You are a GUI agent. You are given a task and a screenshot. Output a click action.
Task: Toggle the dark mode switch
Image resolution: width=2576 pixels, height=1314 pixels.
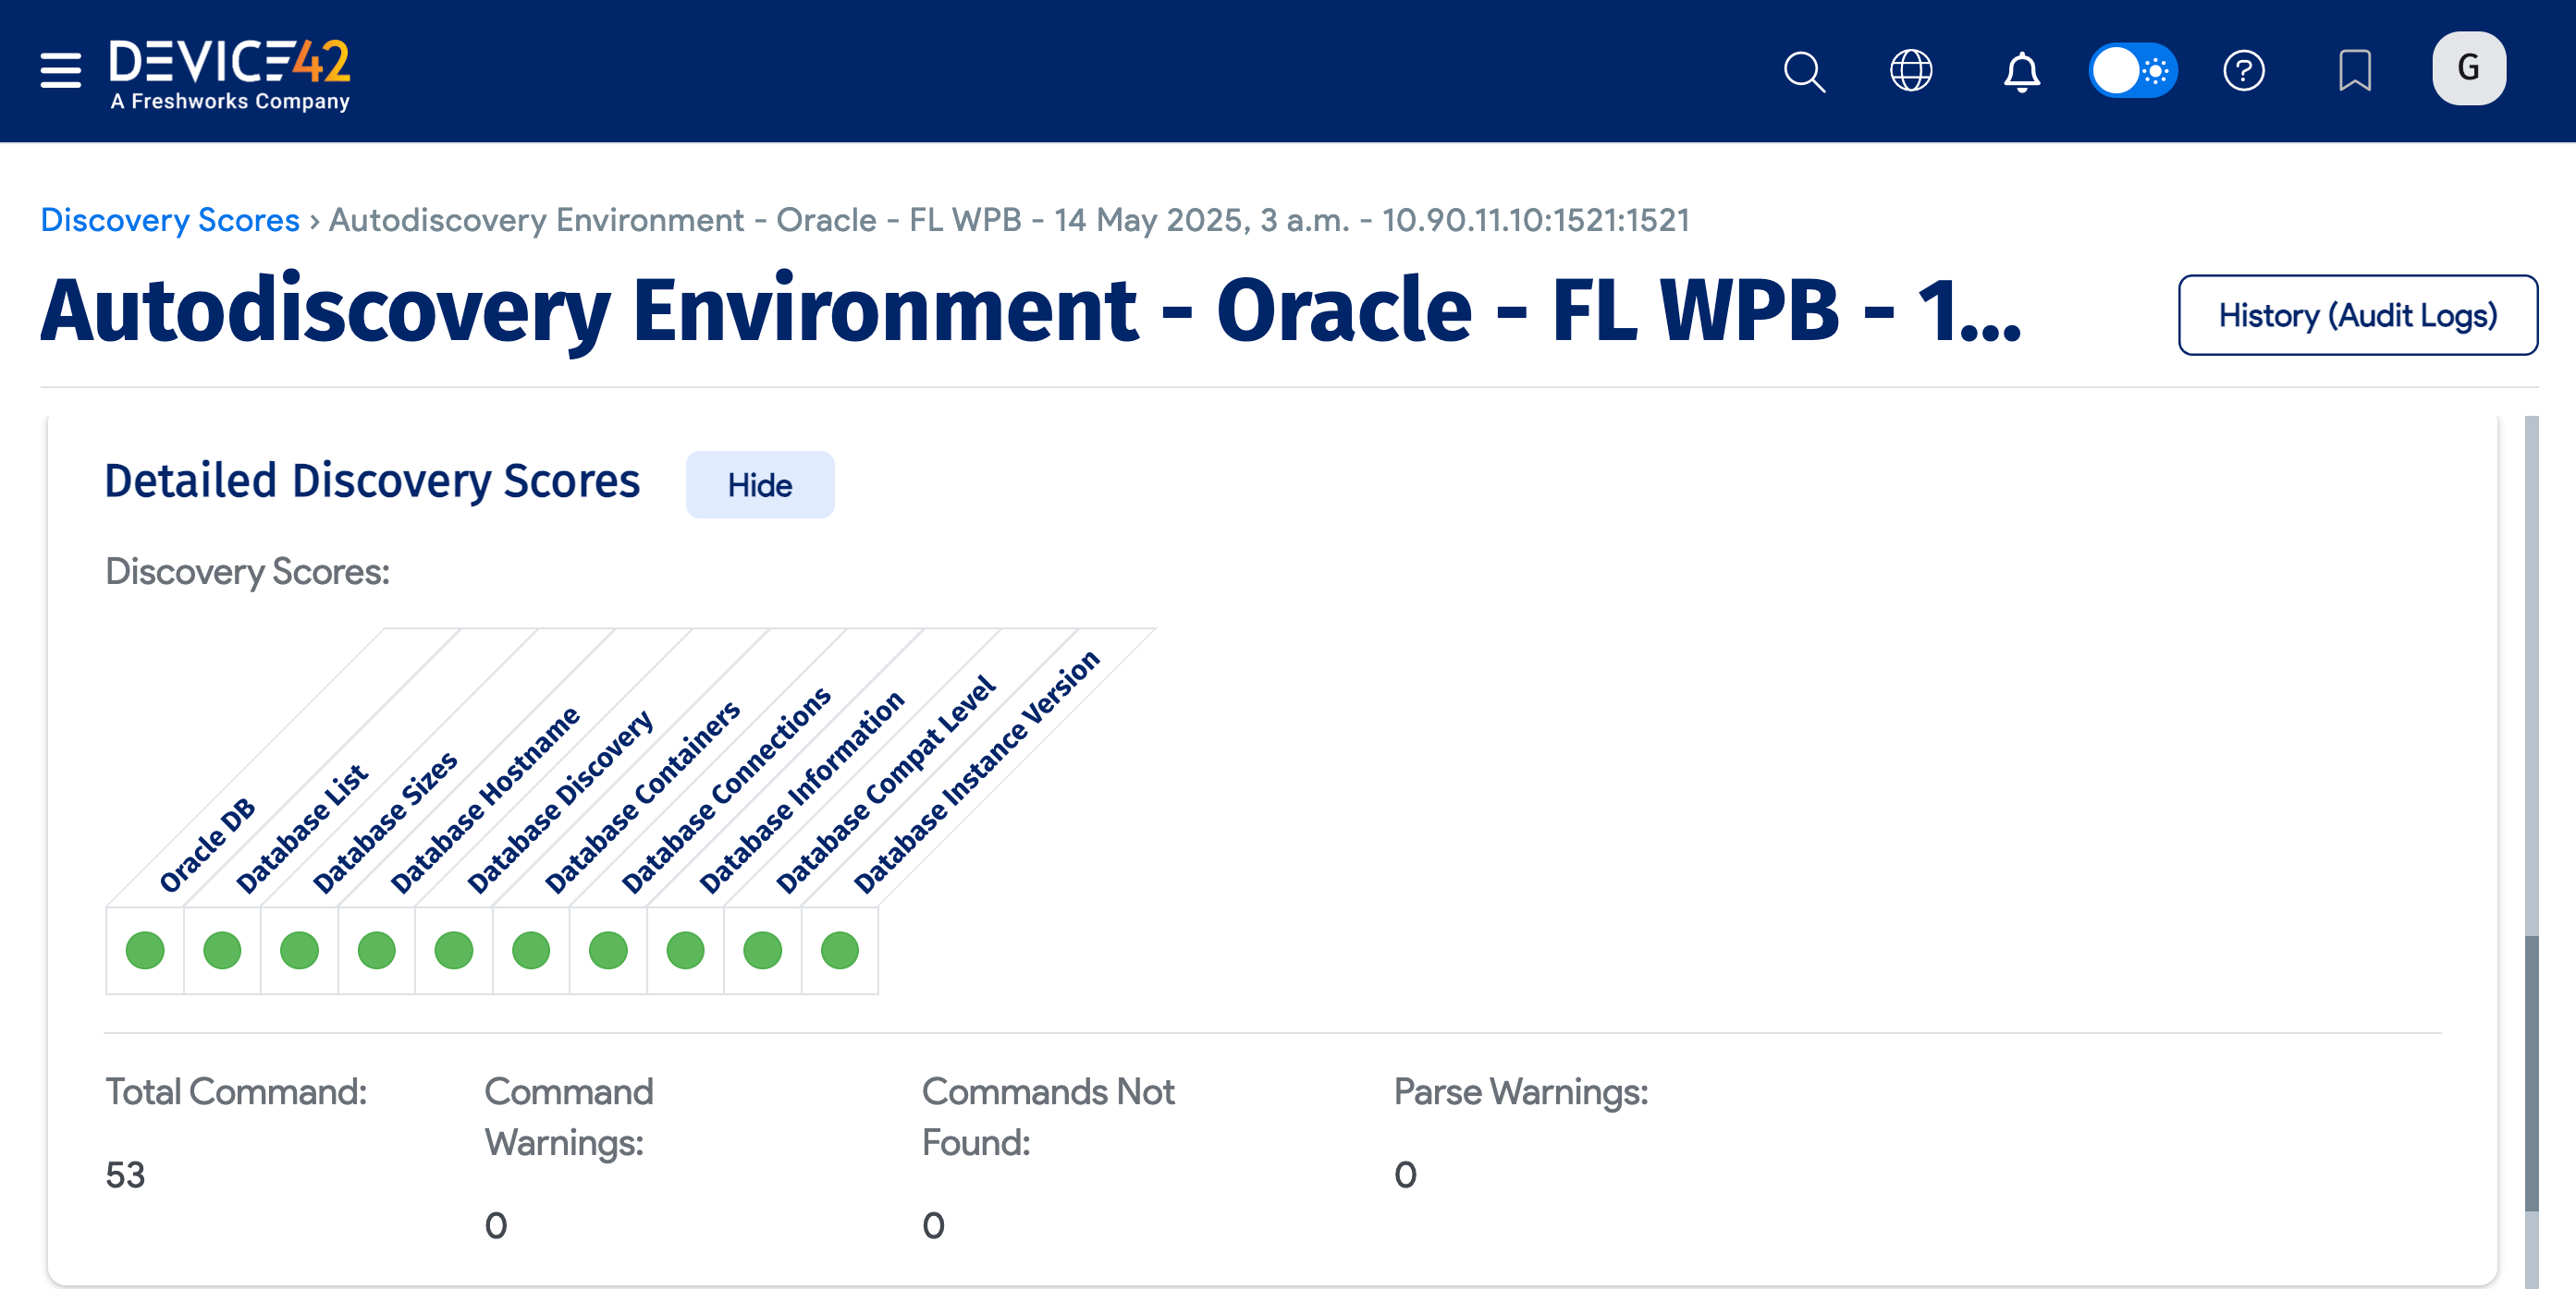2133,70
